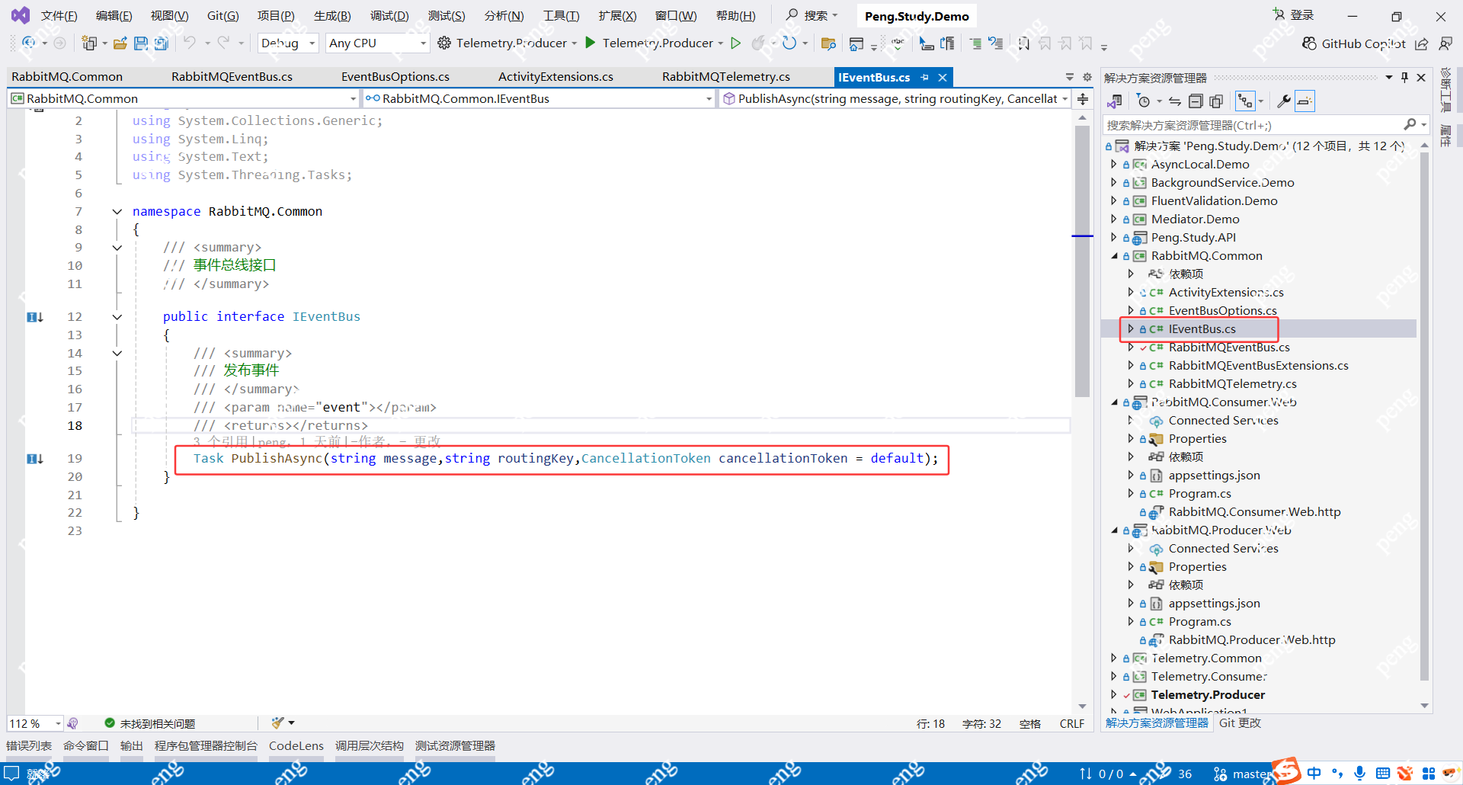This screenshot has width=1463, height=785.
Task: Start debugging Telemetry.Producer with green play
Action: coord(591,43)
